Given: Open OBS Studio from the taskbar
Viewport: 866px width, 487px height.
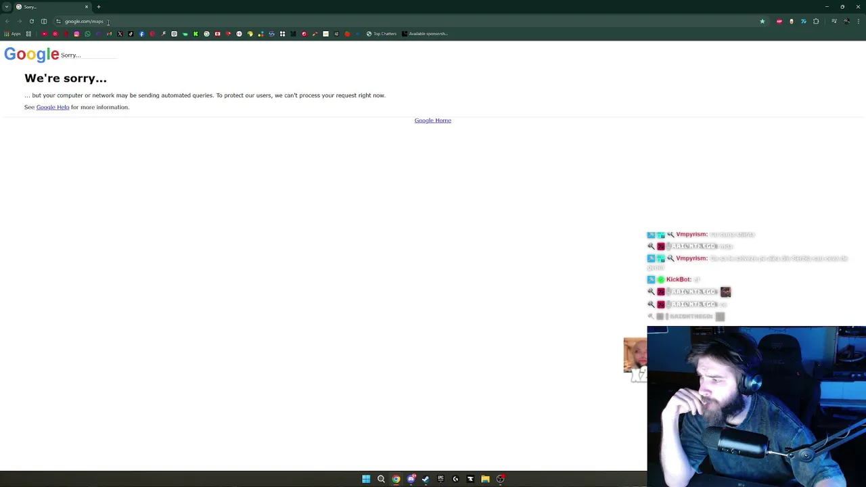Looking at the screenshot, I should pyautogui.click(x=500, y=479).
